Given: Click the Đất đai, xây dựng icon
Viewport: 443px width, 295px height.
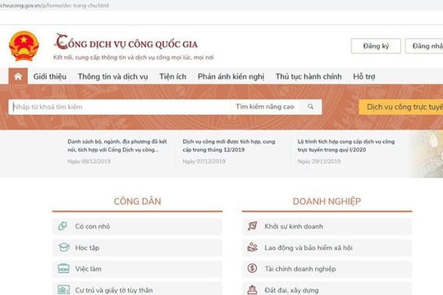Looking at the screenshot, I should pos(252,289).
